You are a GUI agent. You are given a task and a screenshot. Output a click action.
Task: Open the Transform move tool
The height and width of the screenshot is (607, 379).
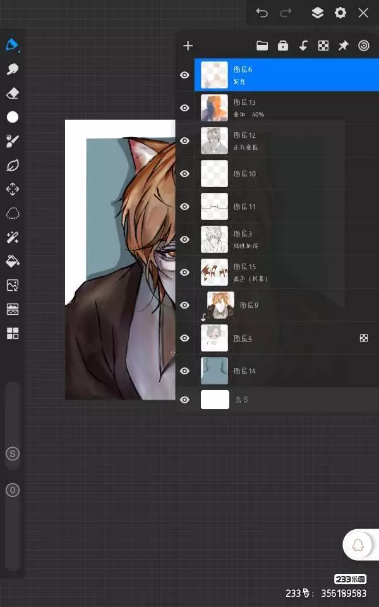pyautogui.click(x=13, y=189)
